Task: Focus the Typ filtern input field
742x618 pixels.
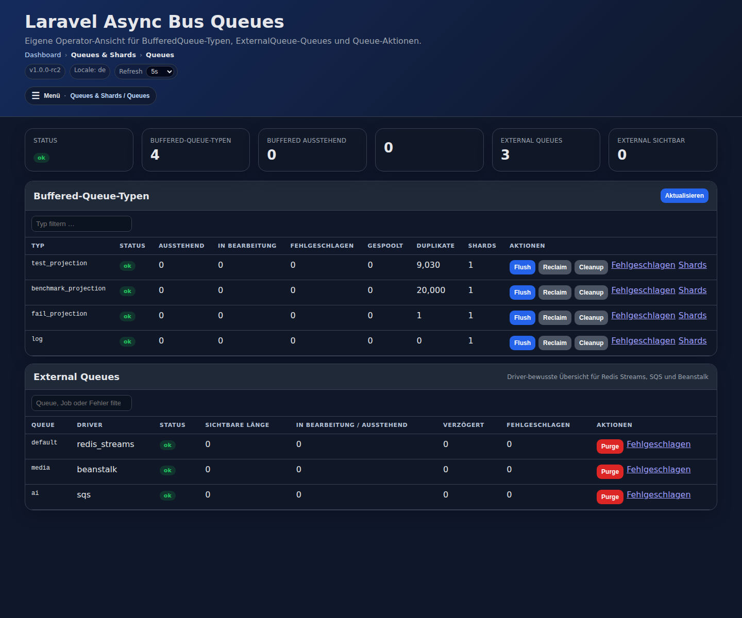Action: [81, 224]
